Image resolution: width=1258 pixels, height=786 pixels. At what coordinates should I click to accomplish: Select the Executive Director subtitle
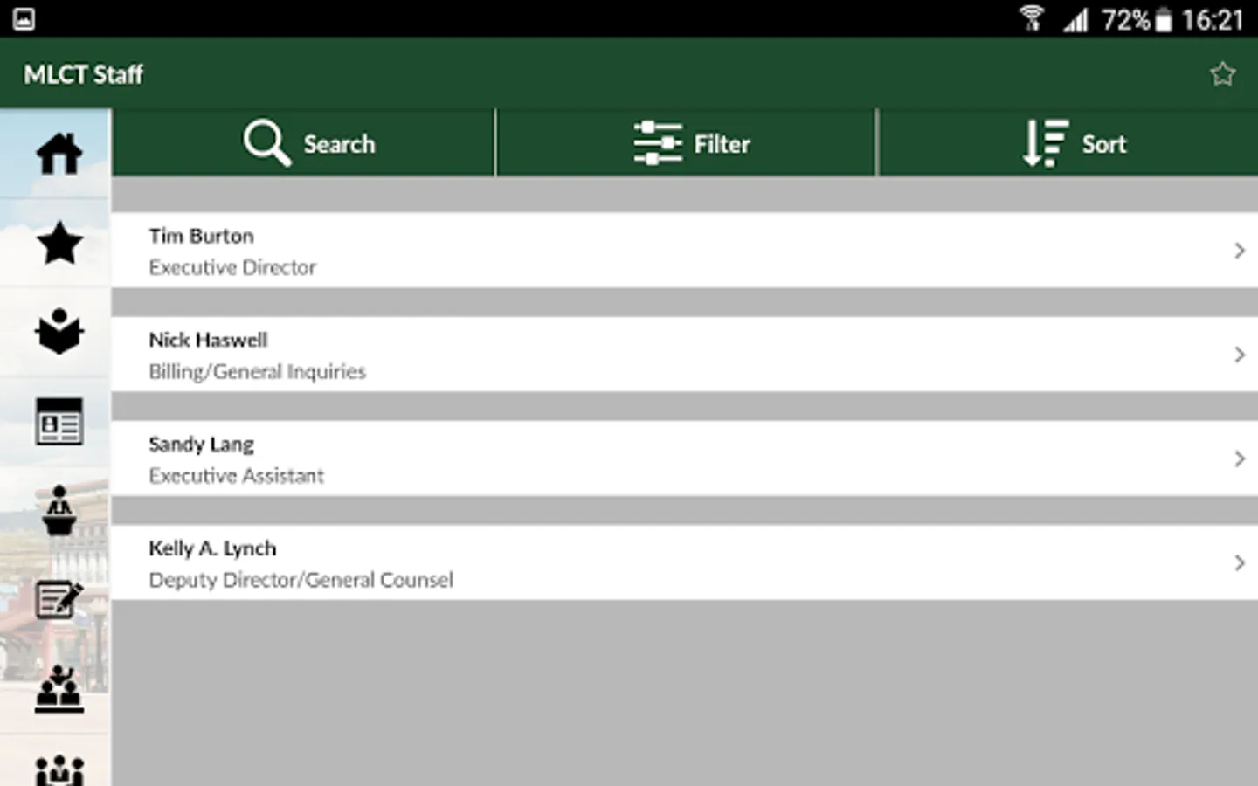point(232,267)
